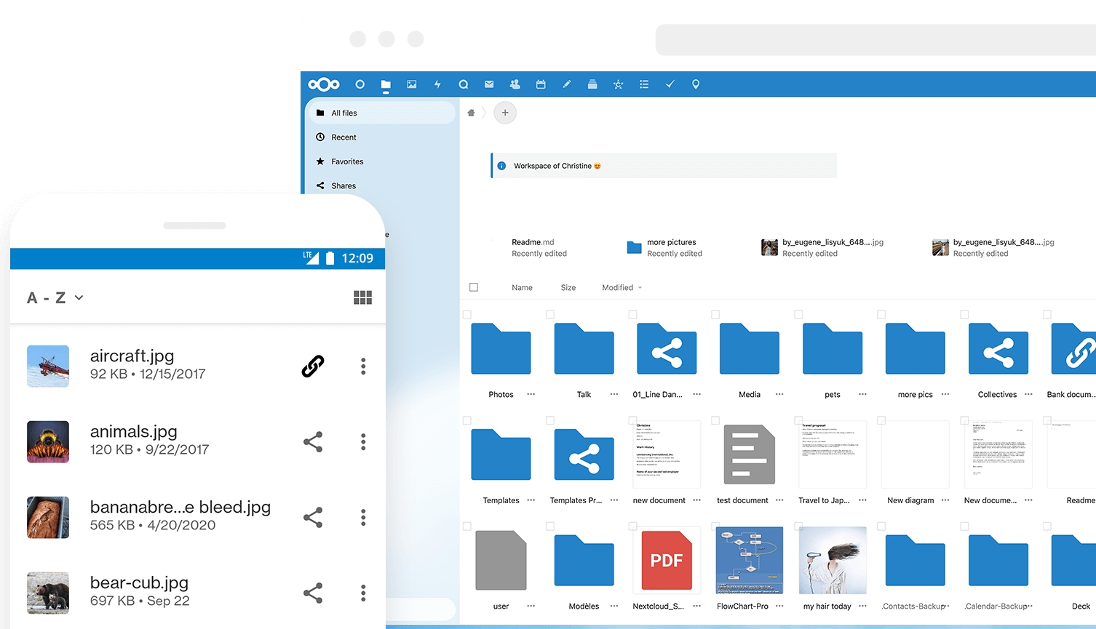
Task: Select the Talk folder checkbox
Action: point(550,315)
